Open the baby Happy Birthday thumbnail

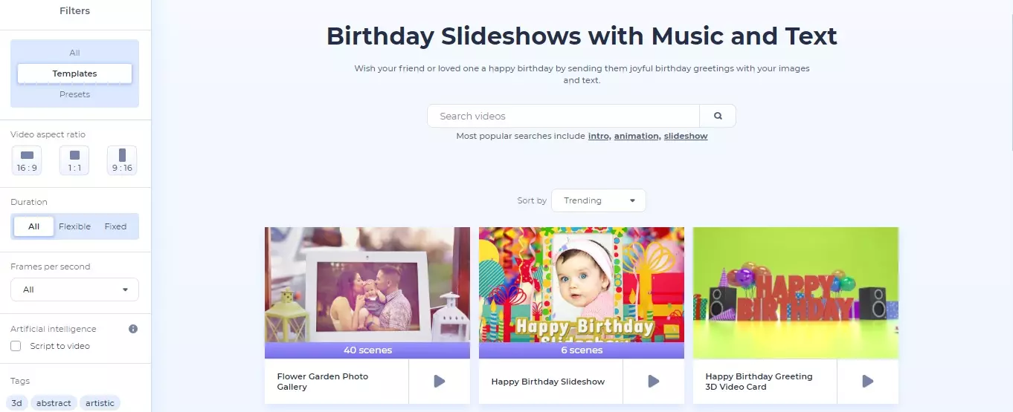[581, 286]
